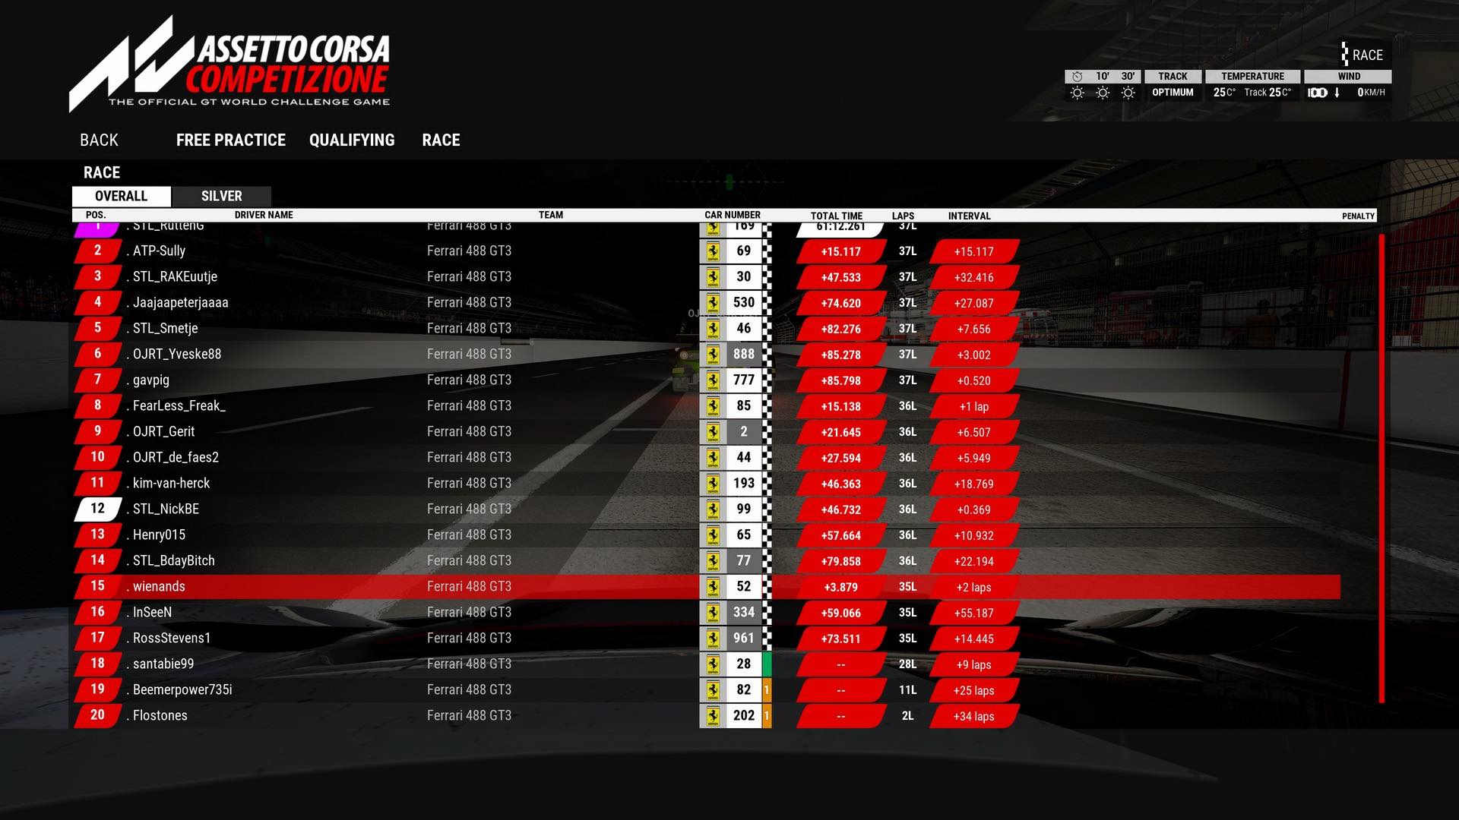Click the TRACK OPTIMUM condition panel

coord(1173,85)
